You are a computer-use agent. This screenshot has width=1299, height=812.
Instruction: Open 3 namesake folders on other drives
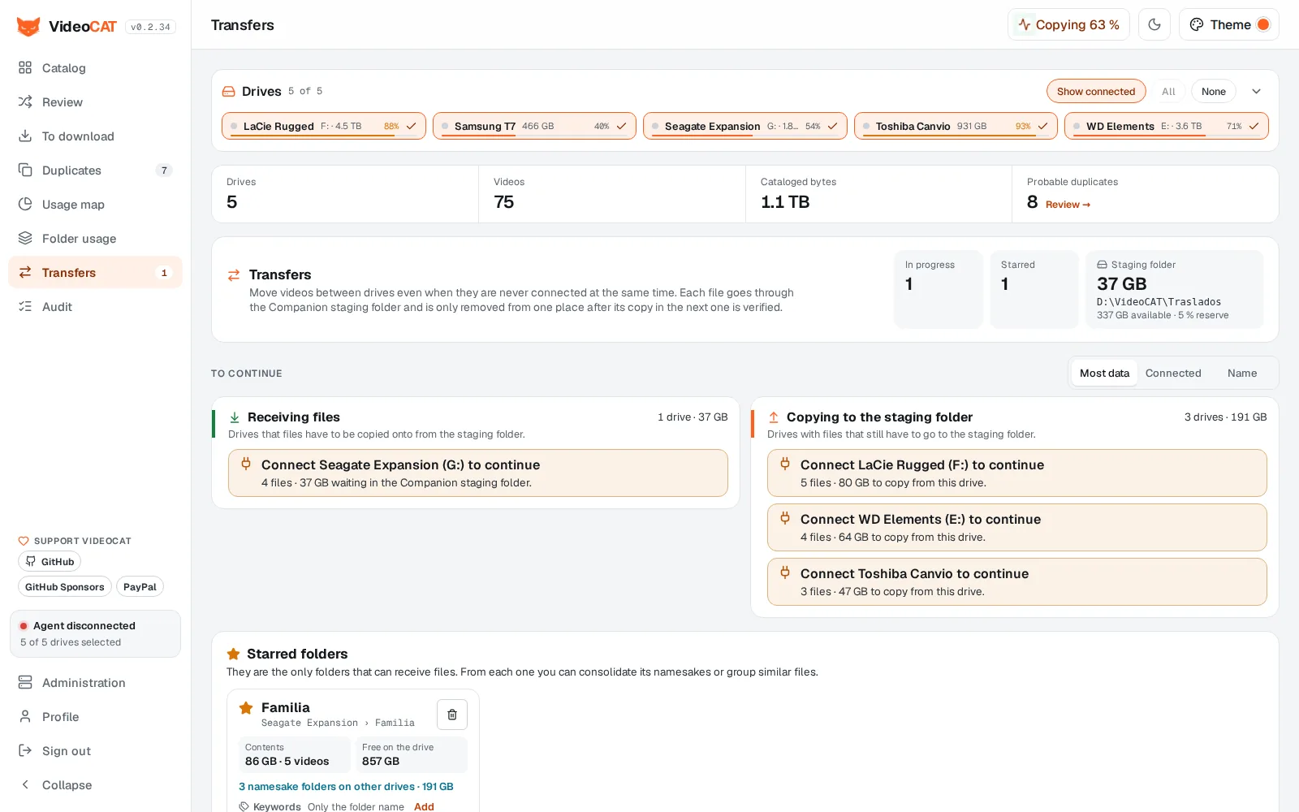point(346,786)
